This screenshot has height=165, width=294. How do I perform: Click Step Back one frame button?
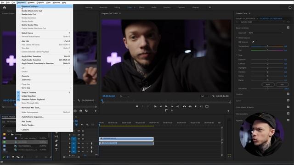(161, 106)
